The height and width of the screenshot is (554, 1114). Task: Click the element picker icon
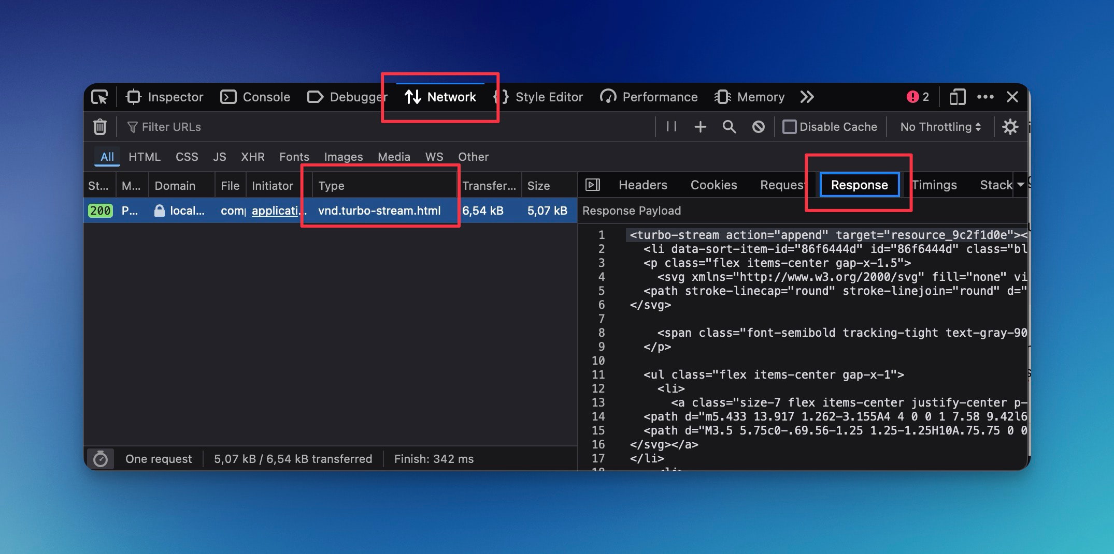click(99, 97)
